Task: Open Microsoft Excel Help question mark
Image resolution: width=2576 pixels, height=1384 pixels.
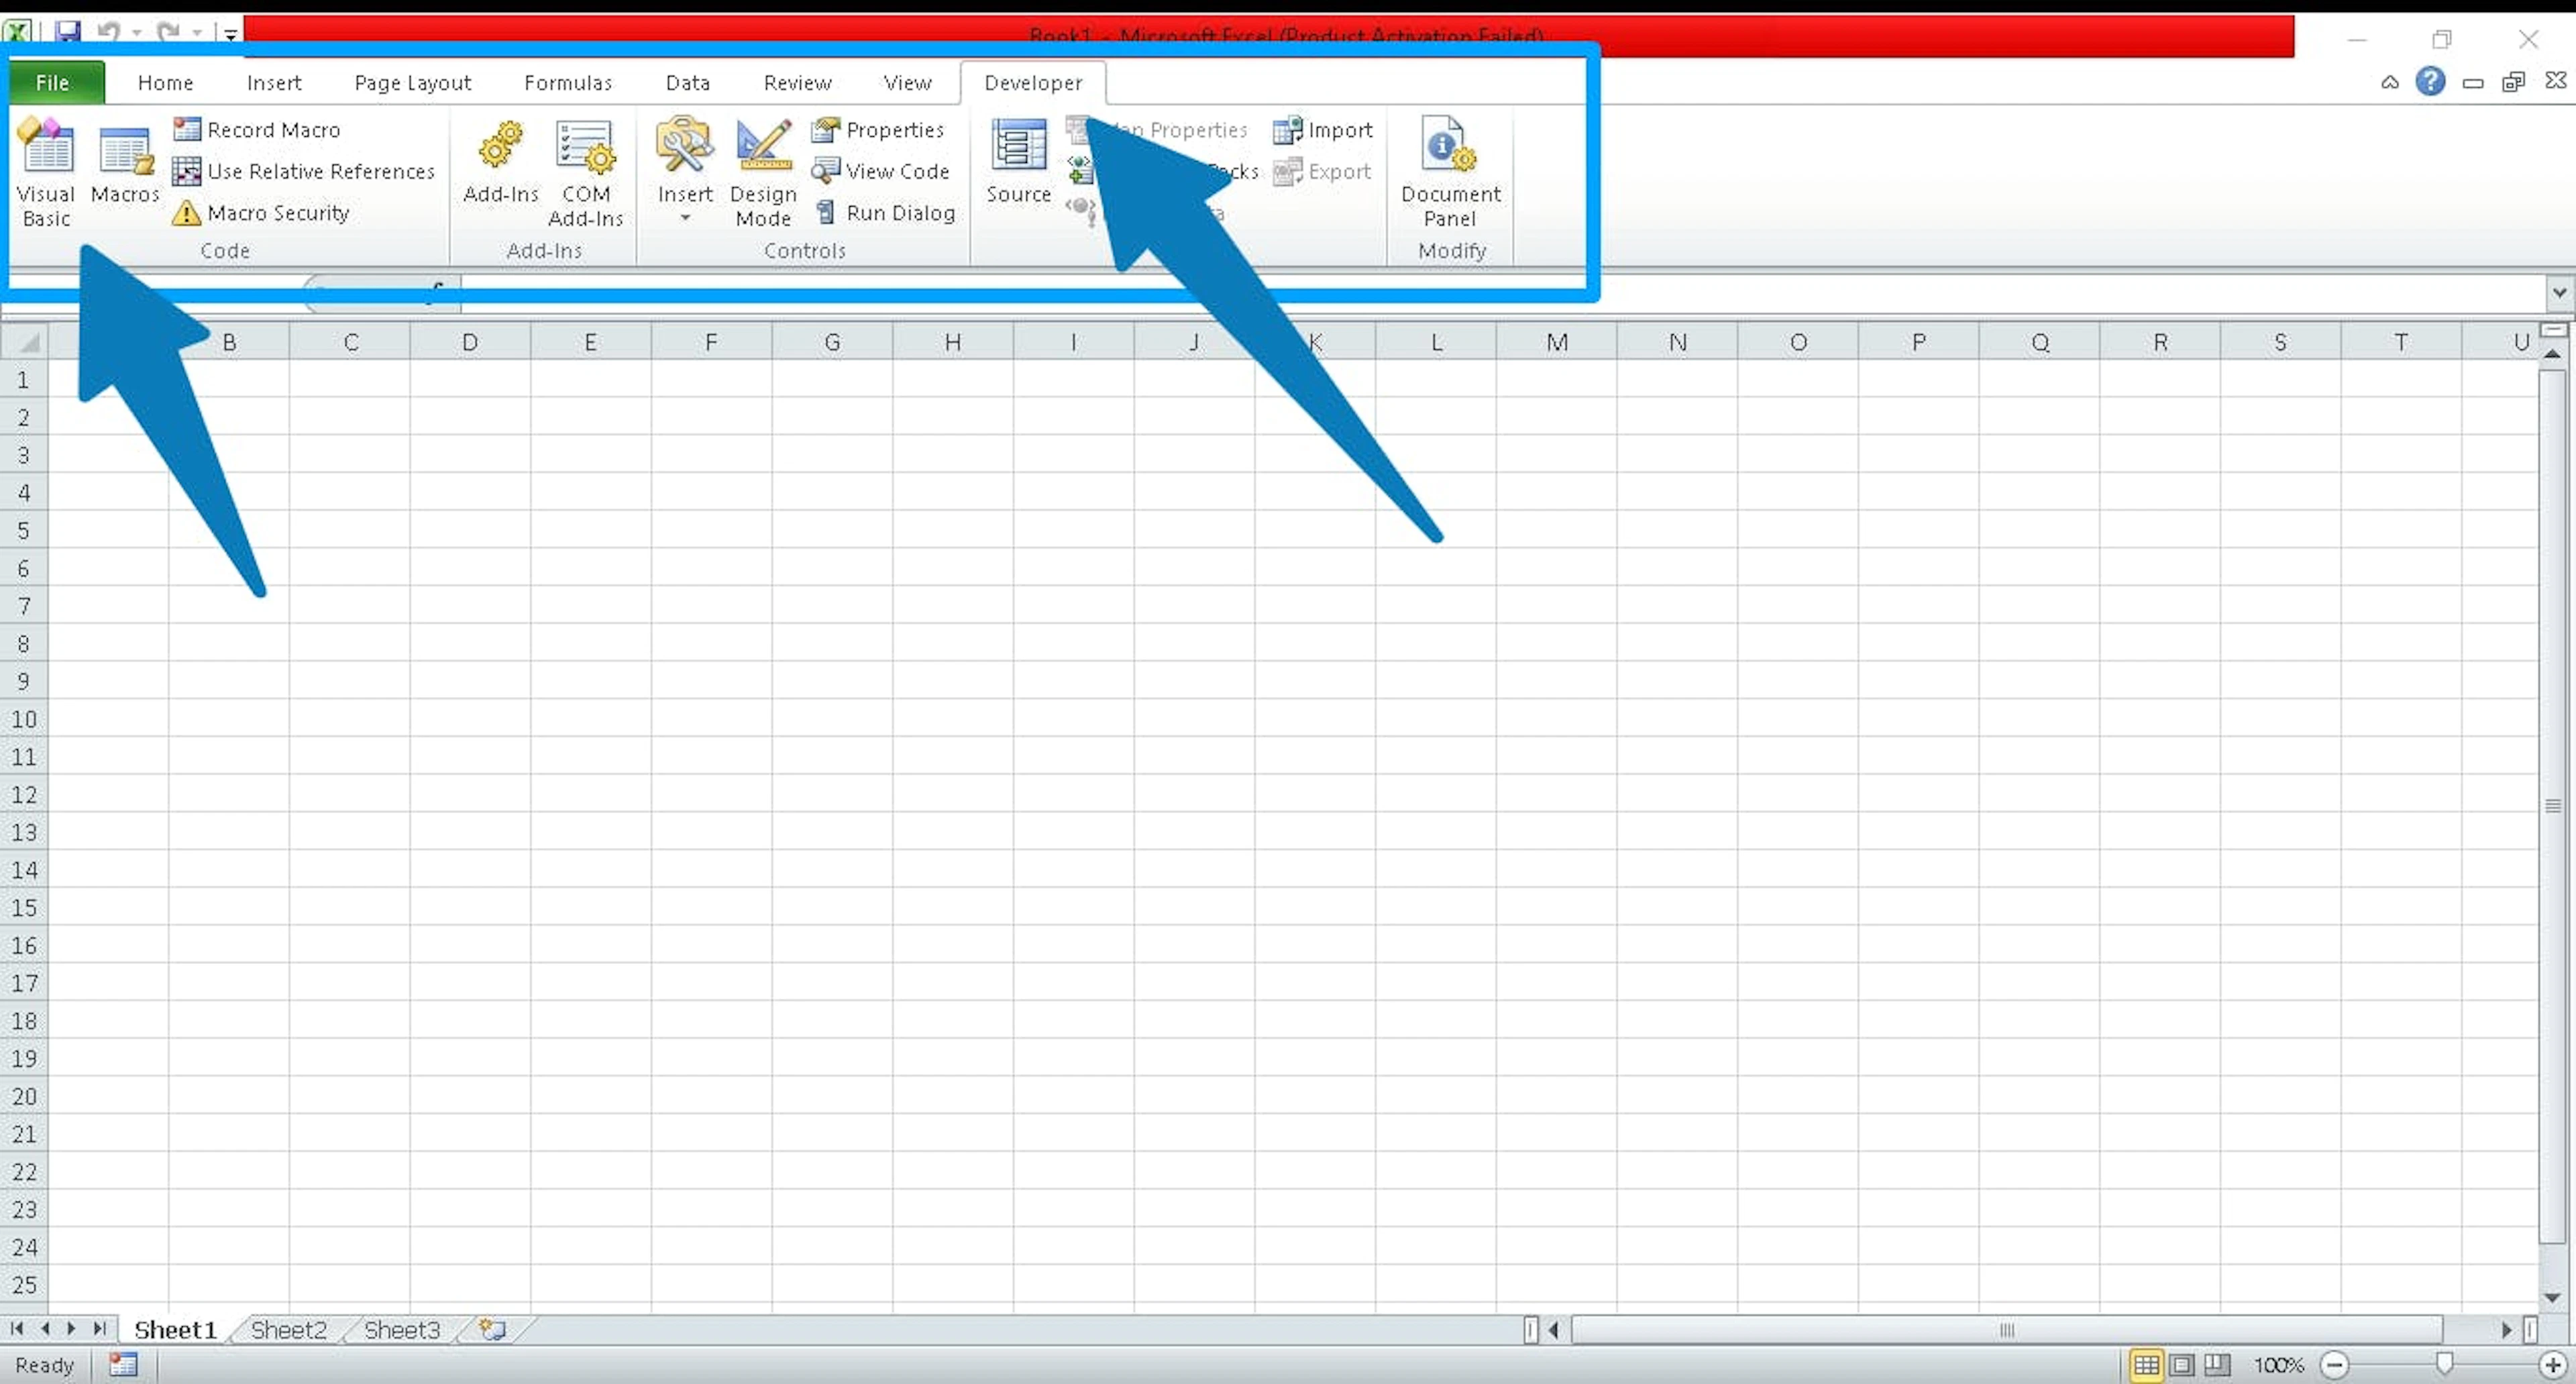Action: pyautogui.click(x=2430, y=81)
